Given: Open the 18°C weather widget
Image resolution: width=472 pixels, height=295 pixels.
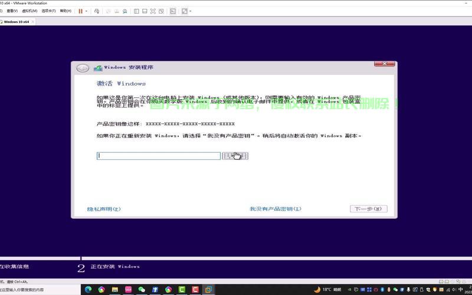Looking at the screenshot, I should (x=327, y=290).
